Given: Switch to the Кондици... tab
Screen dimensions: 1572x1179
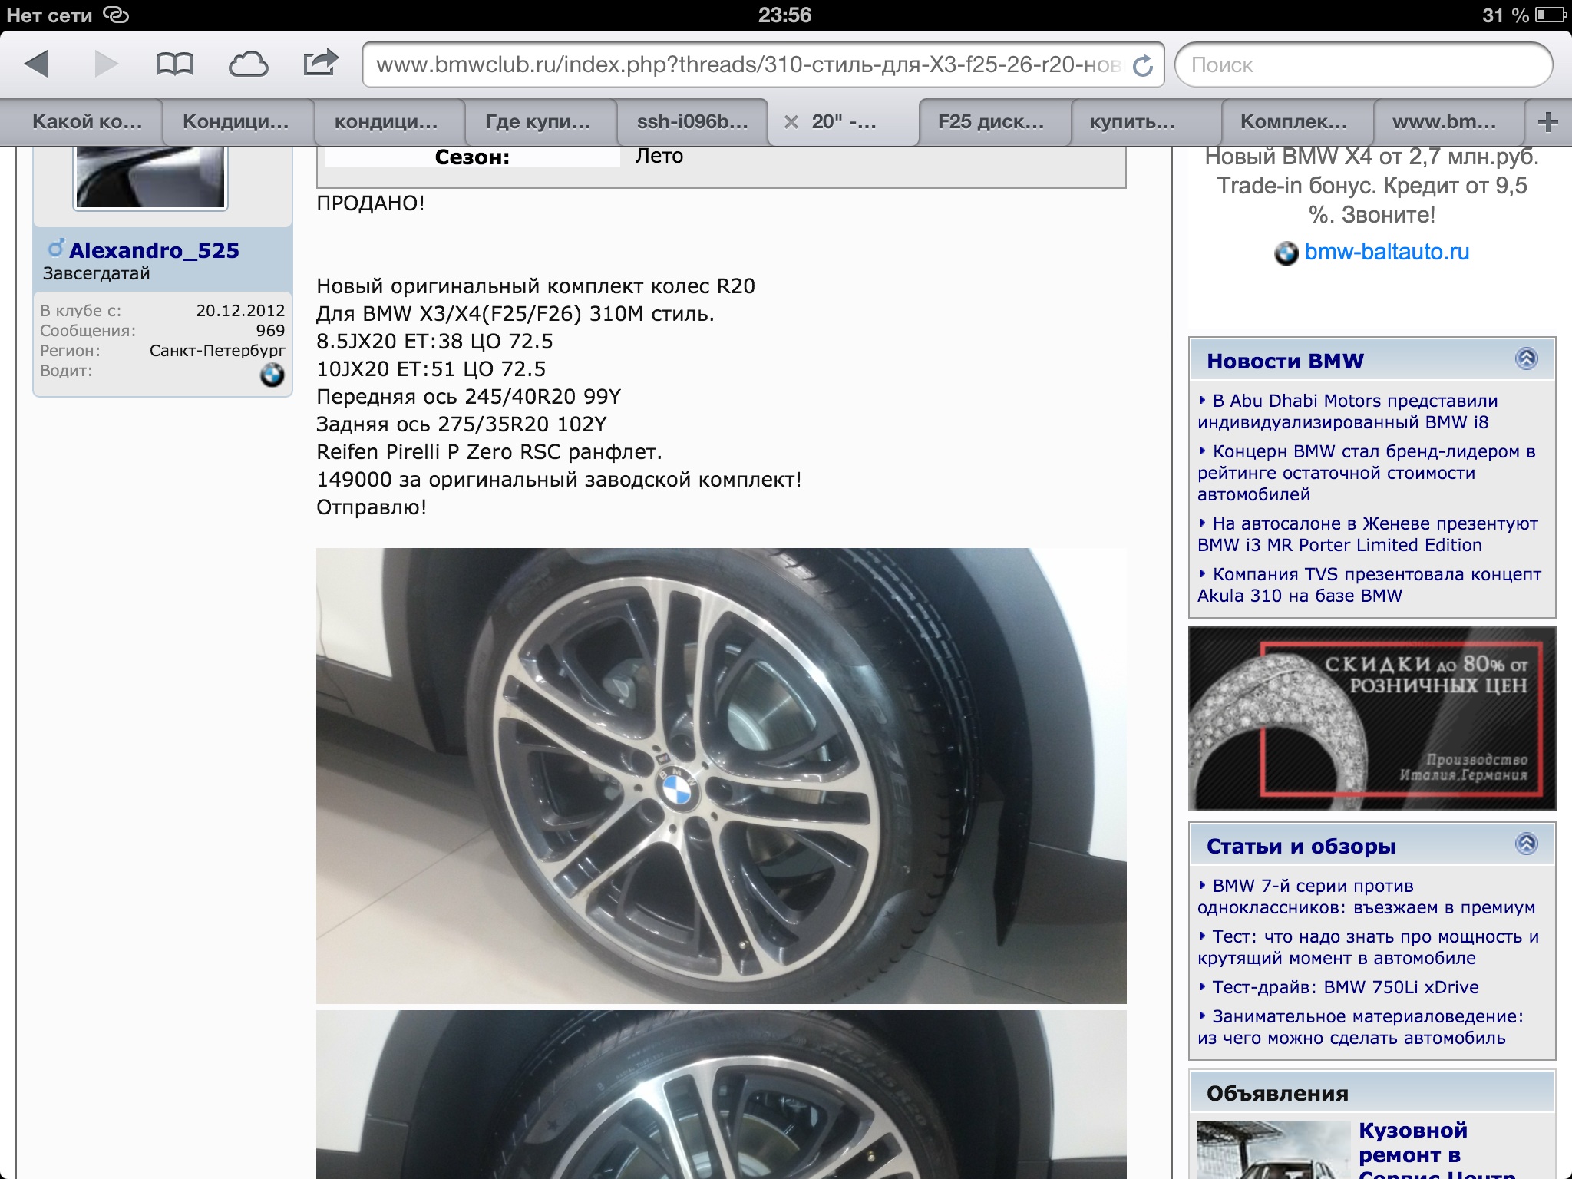Looking at the screenshot, I should pyautogui.click(x=236, y=122).
